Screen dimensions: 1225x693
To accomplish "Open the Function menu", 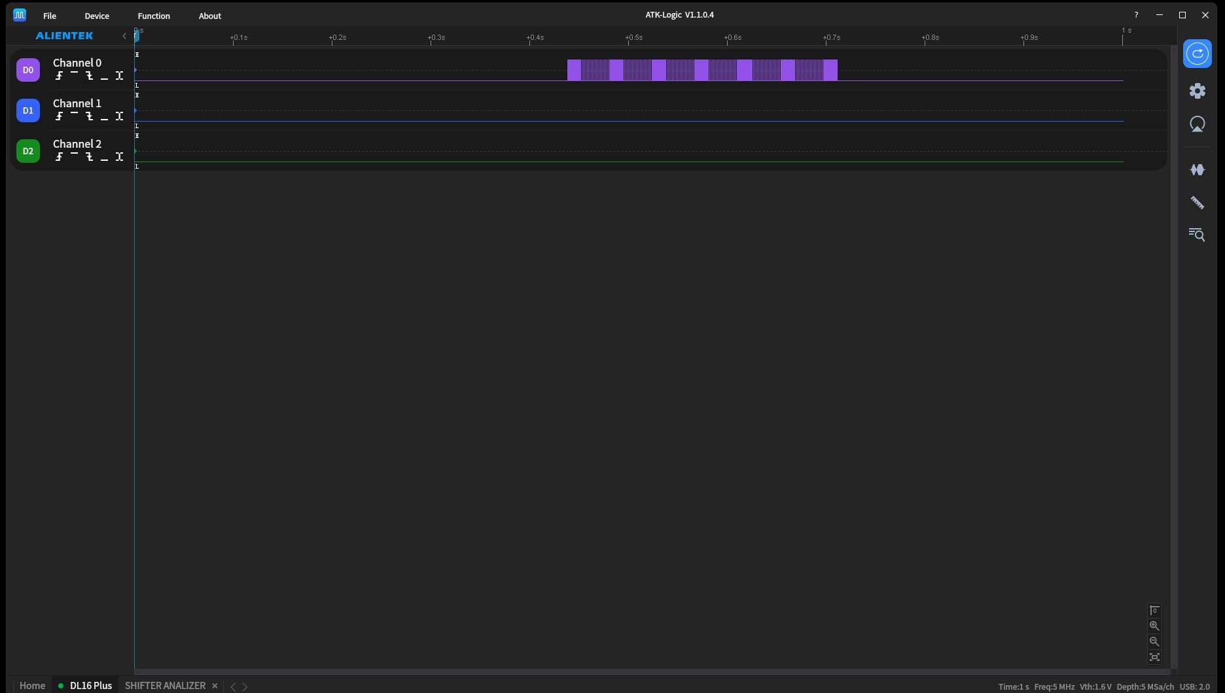I will click(x=154, y=16).
